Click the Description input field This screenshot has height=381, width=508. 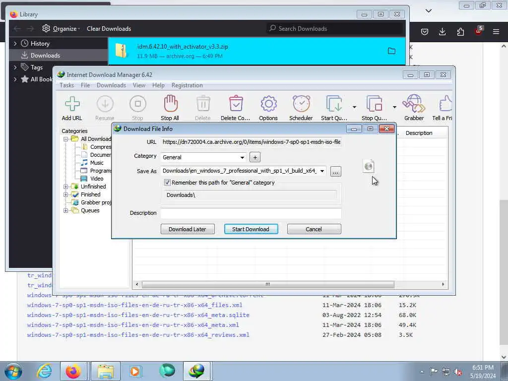(251, 213)
